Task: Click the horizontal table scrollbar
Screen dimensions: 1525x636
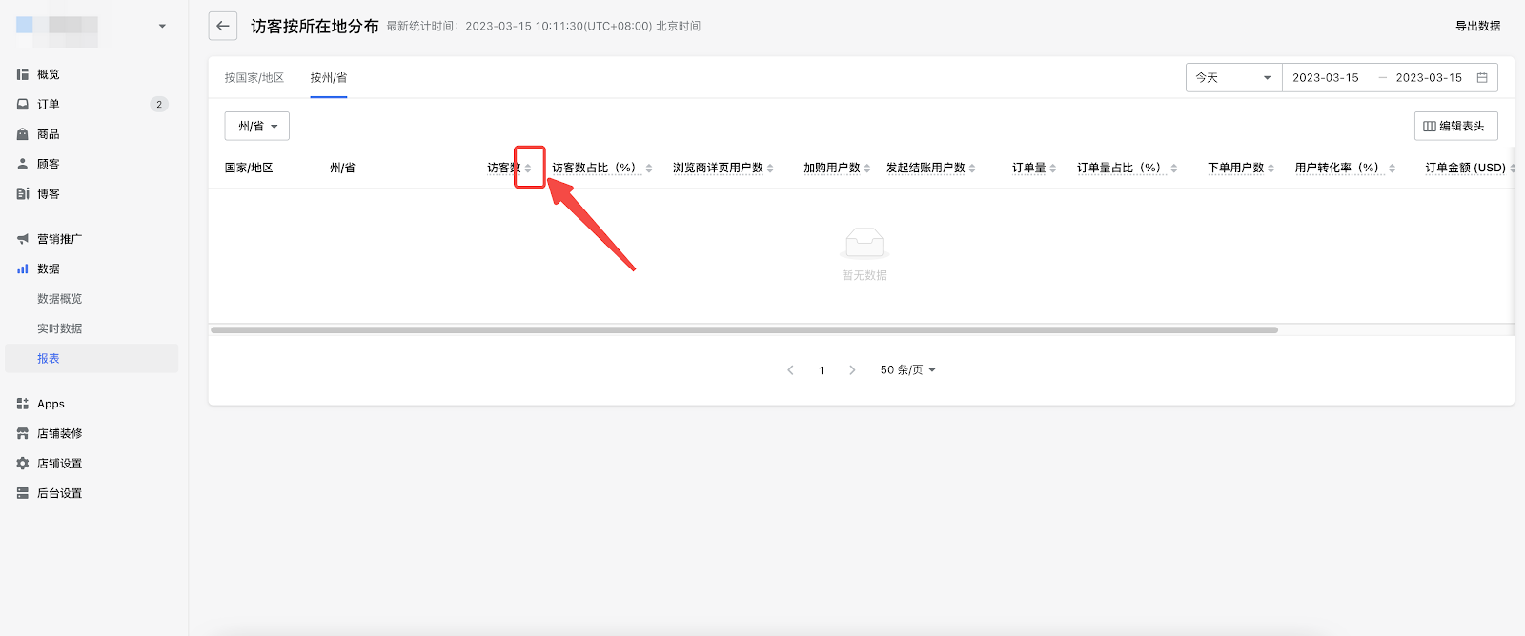Action: point(743,330)
